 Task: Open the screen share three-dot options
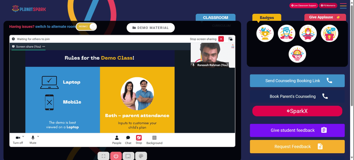tap(44, 47)
